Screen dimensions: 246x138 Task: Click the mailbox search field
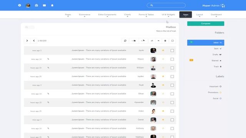(30, 27)
